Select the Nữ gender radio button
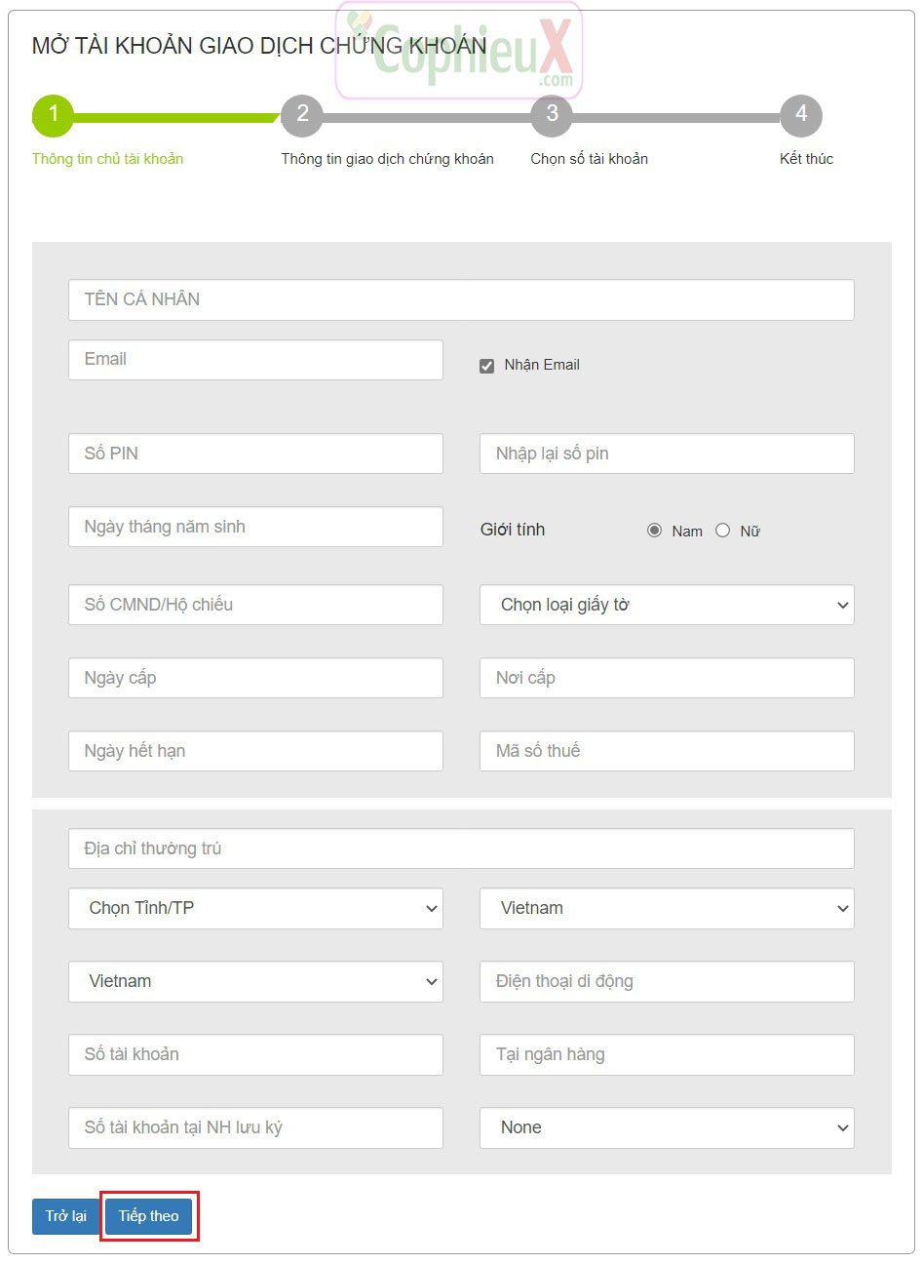 point(722,531)
